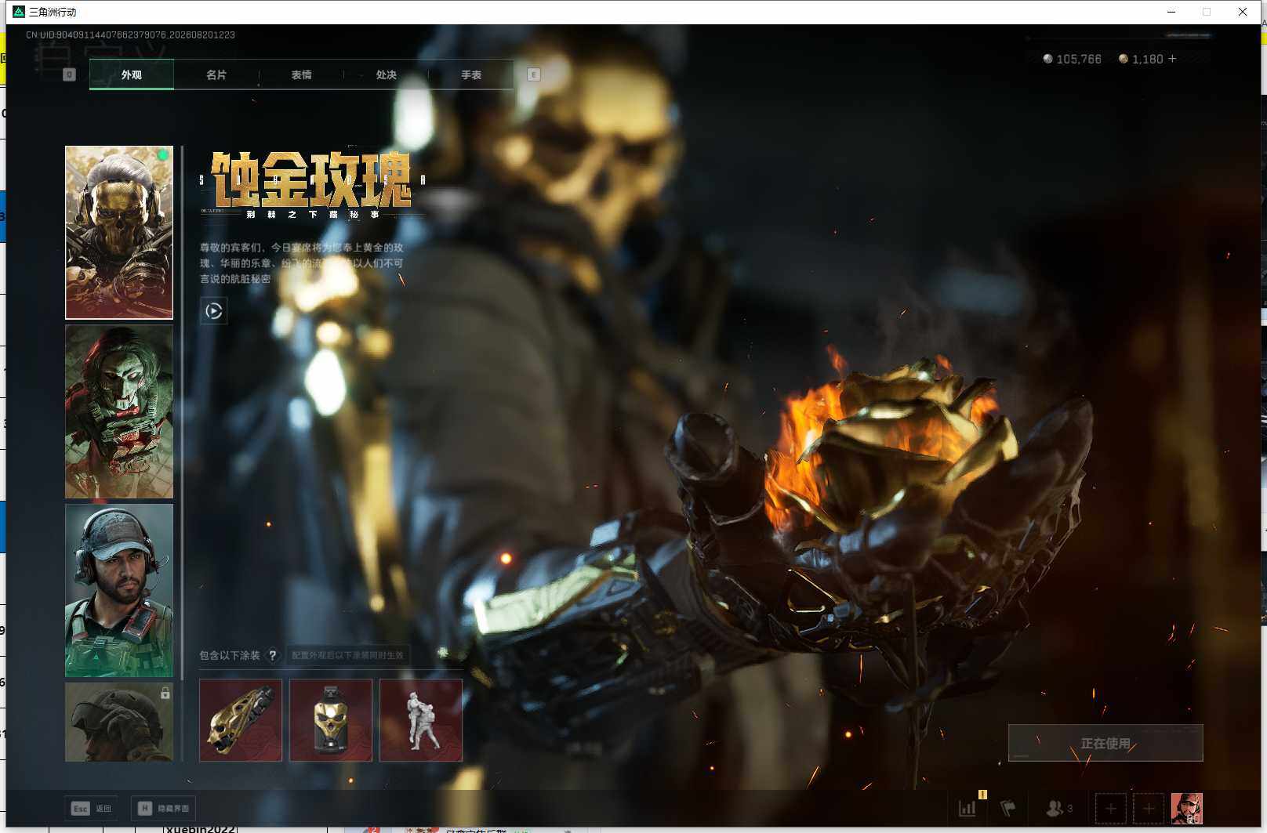This screenshot has height=833, width=1267.
Task: Open the bar chart stats icon
Action: click(967, 808)
